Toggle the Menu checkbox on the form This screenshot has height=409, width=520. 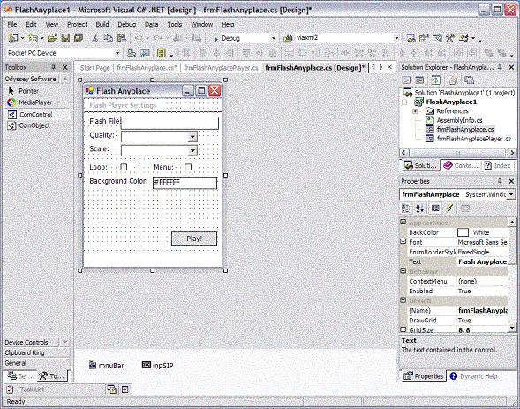pos(188,167)
